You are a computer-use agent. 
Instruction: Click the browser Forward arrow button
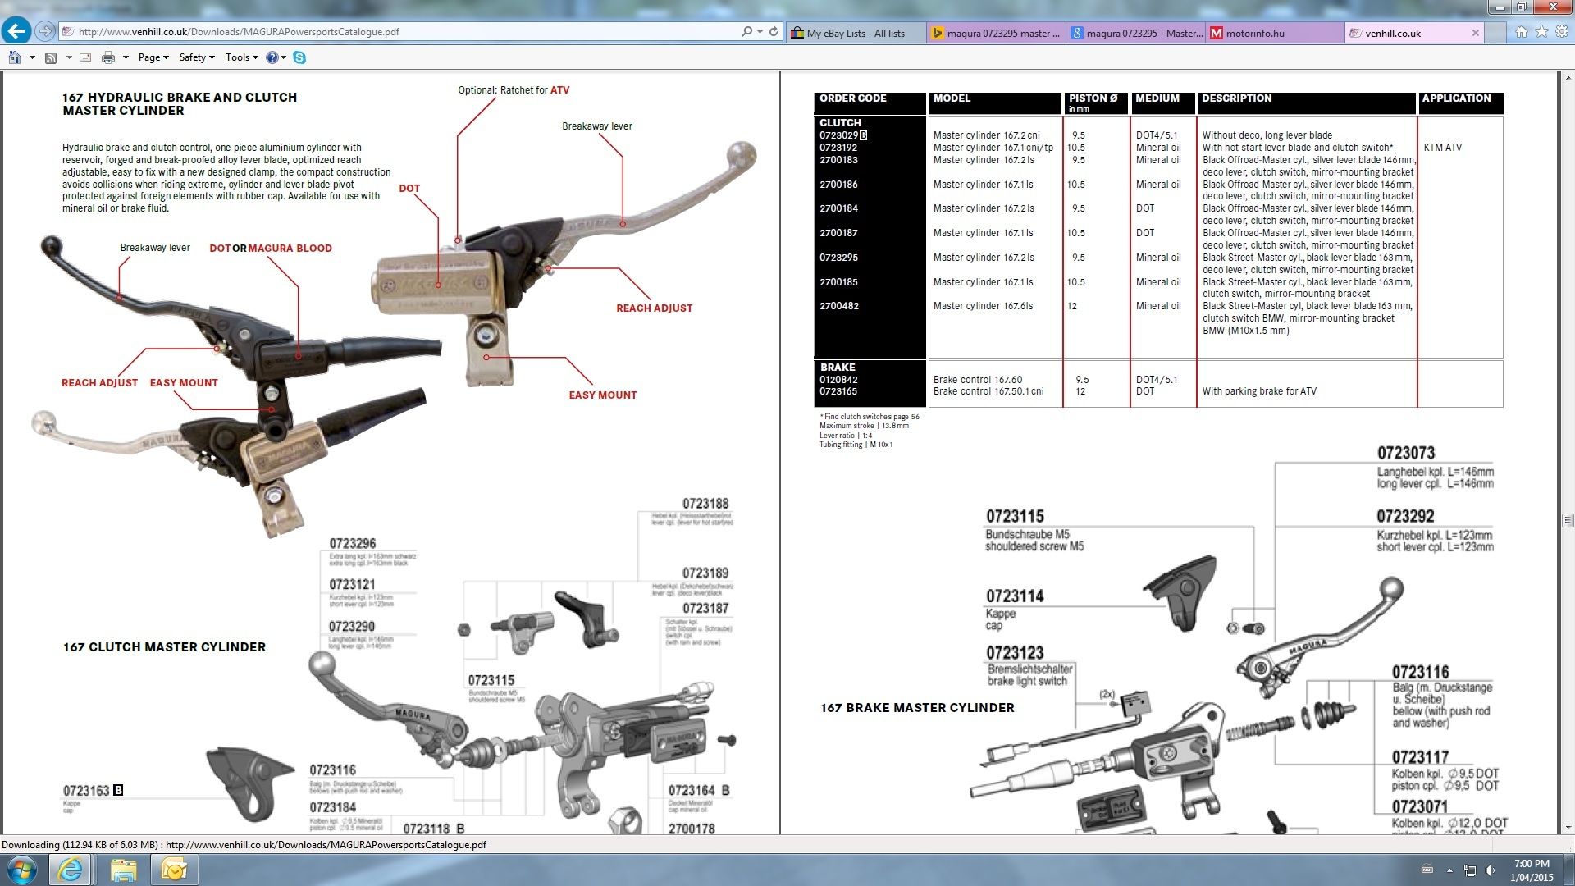pyautogui.click(x=45, y=31)
